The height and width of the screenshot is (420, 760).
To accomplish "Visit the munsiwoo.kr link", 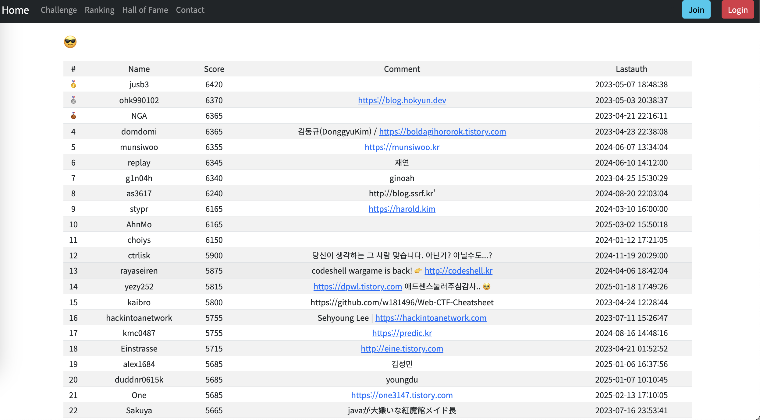I will (402, 147).
